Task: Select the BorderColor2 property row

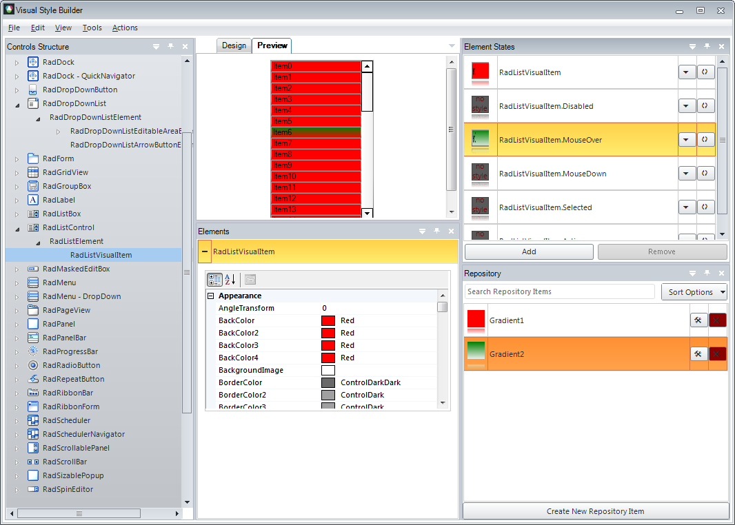Action: click(322, 395)
